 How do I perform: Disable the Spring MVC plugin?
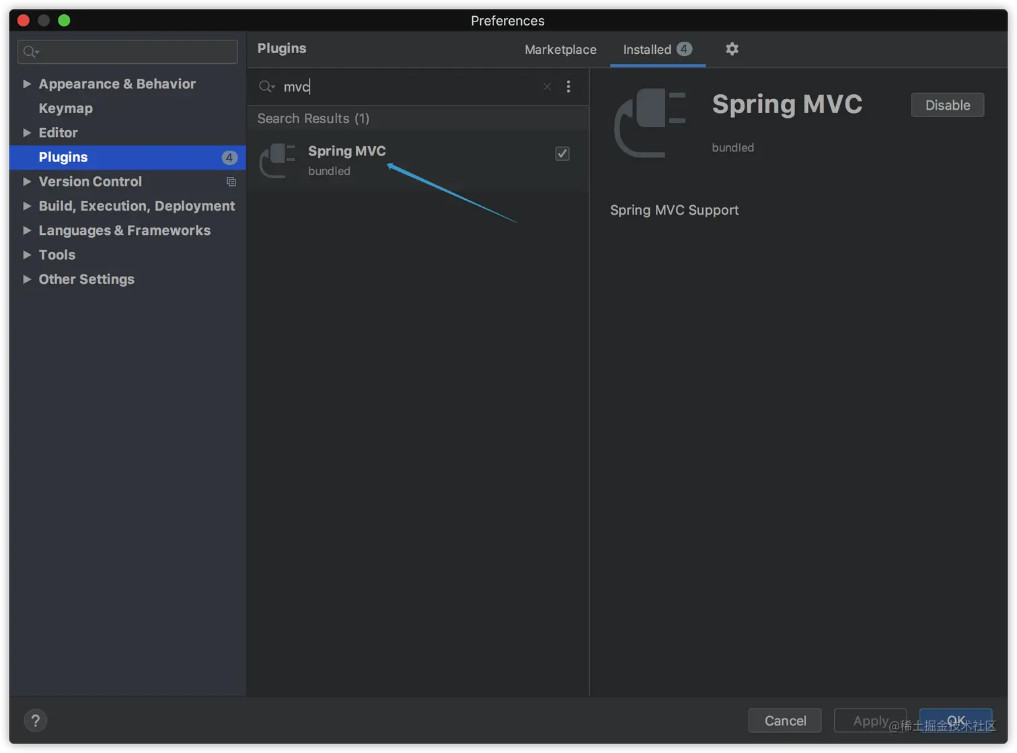[947, 105]
